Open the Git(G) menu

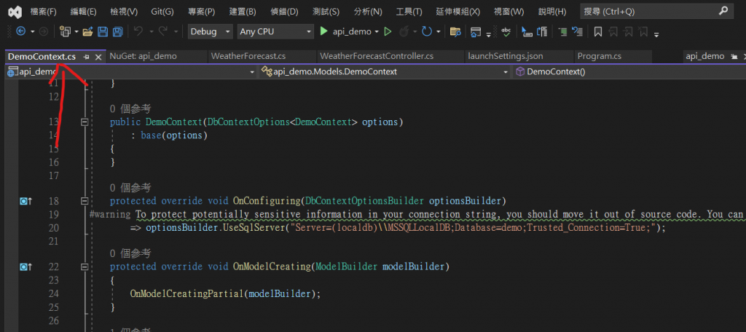(x=162, y=12)
